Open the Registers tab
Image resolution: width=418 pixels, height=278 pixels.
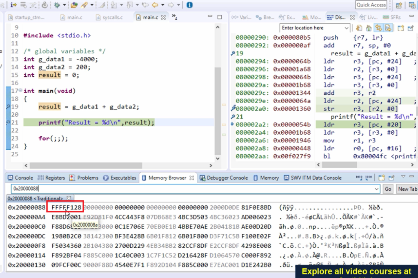click(51, 178)
